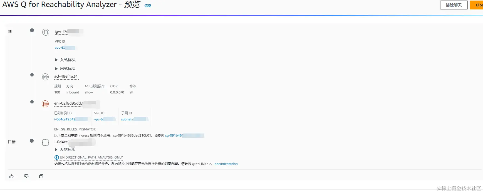Click the thumbs up feedback icon
The image size is (483, 193).
pos(11,176)
